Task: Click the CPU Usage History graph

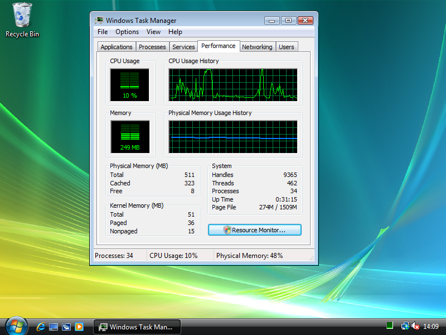Action: click(233, 85)
